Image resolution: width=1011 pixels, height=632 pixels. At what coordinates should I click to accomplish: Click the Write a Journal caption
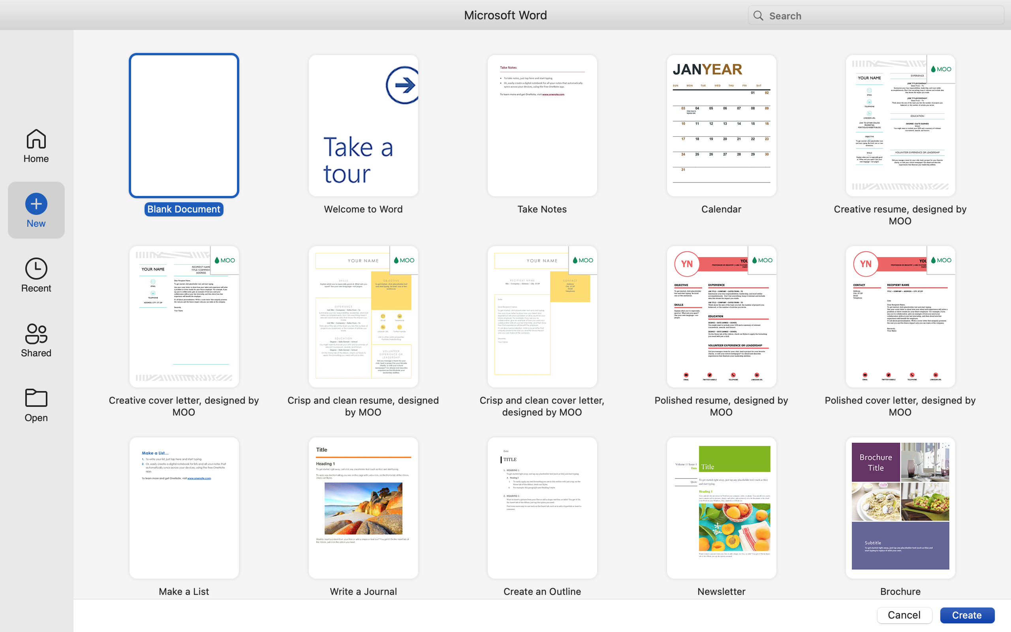coord(363,591)
